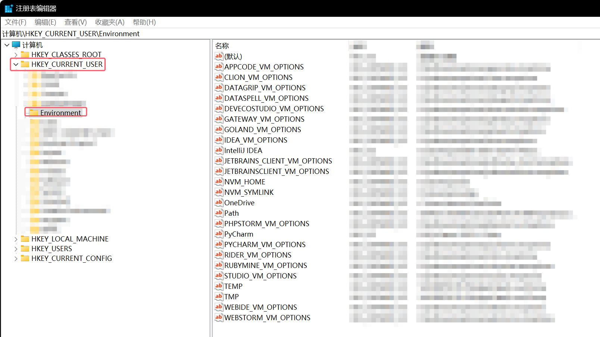Select the WEBSTORM_VM_OPTIONS value name
The image size is (600, 337).
[x=267, y=318]
